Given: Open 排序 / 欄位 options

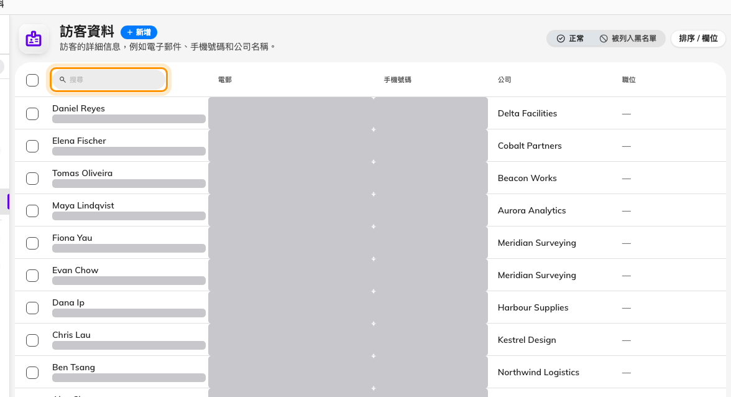Looking at the screenshot, I should [x=699, y=38].
